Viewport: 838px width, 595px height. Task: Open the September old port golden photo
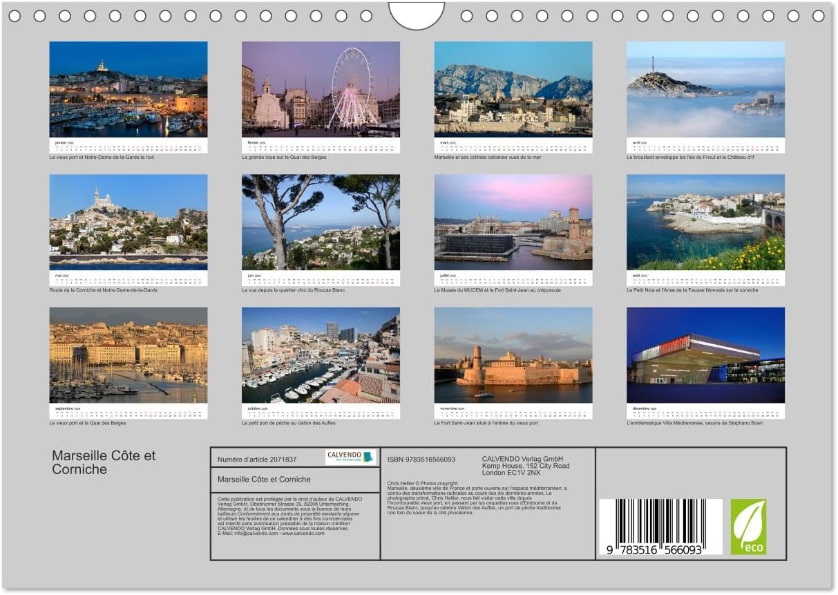coord(128,355)
